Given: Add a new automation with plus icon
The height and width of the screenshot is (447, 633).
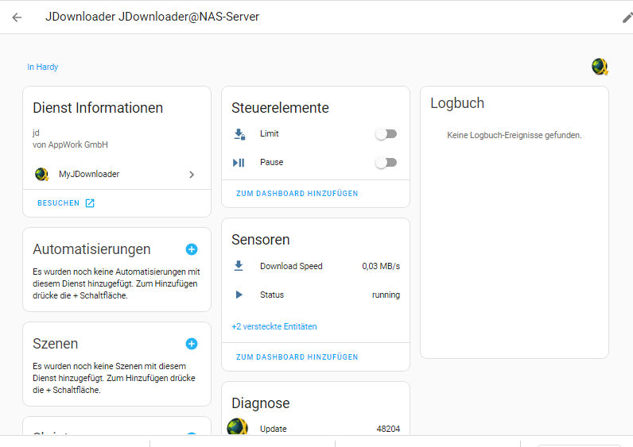Looking at the screenshot, I should tap(192, 249).
